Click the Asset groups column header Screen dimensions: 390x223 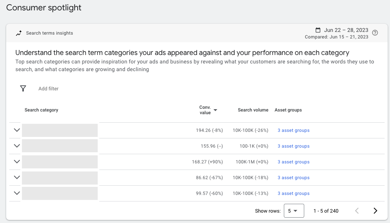coord(288,110)
